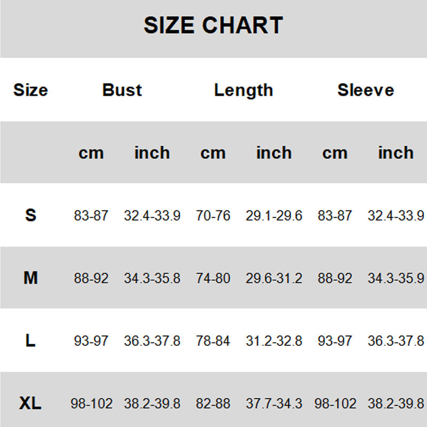Select the Length column header
The image size is (427, 427).
tap(243, 90)
